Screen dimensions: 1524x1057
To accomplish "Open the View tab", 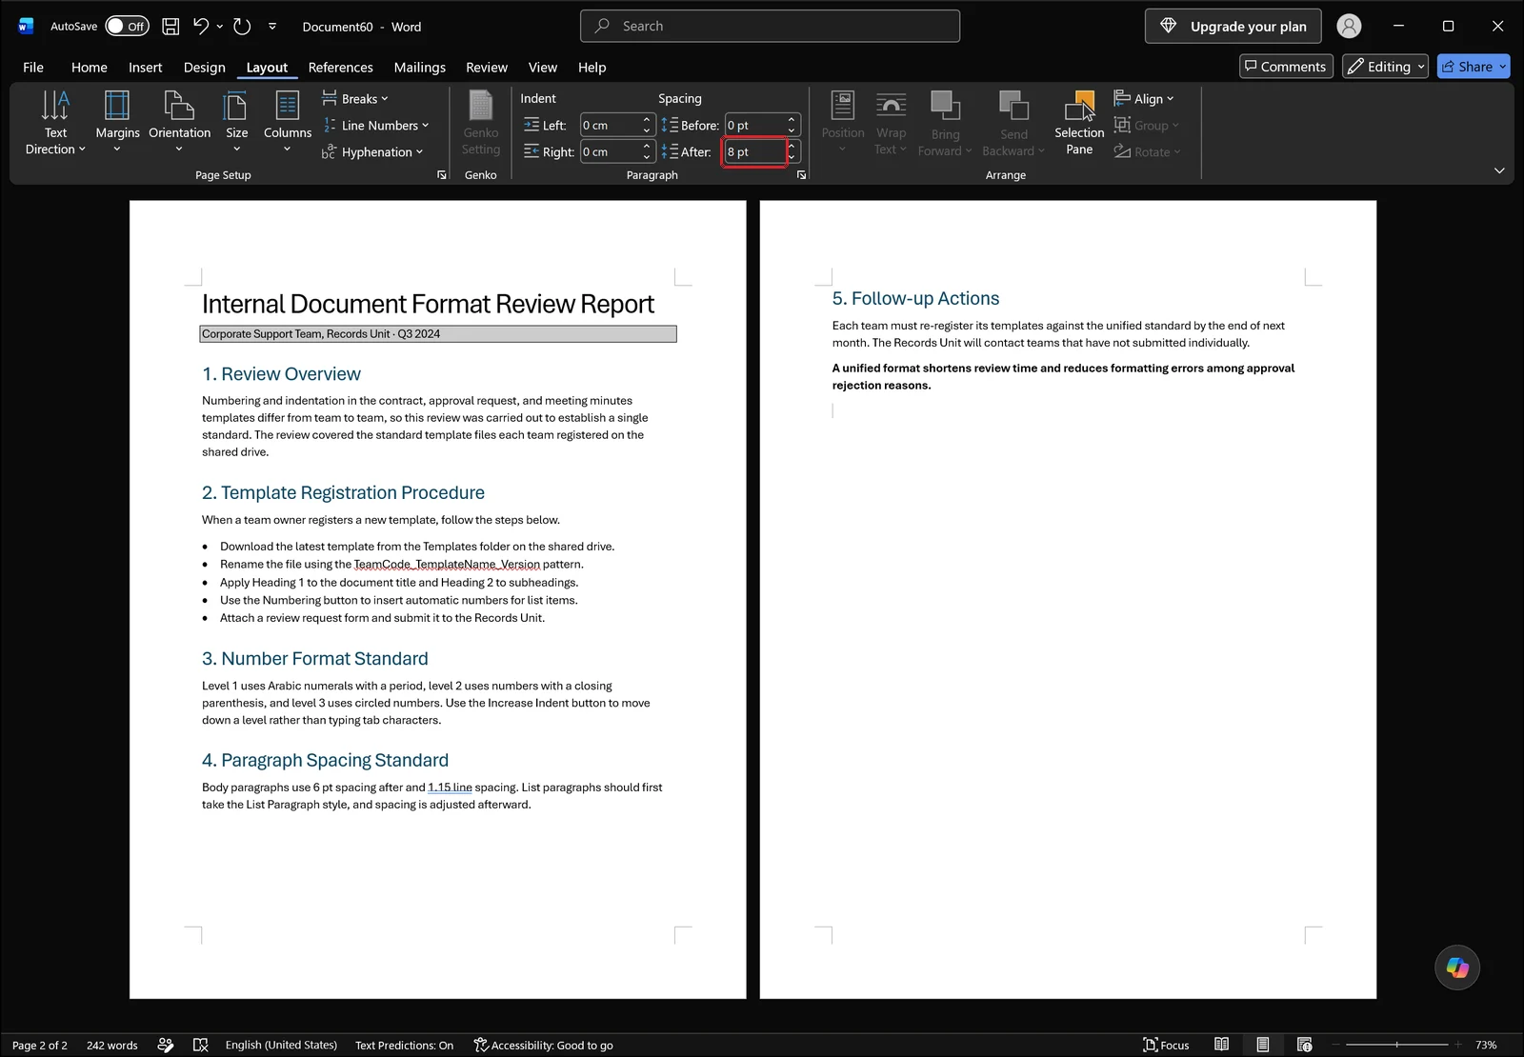I will tap(543, 68).
